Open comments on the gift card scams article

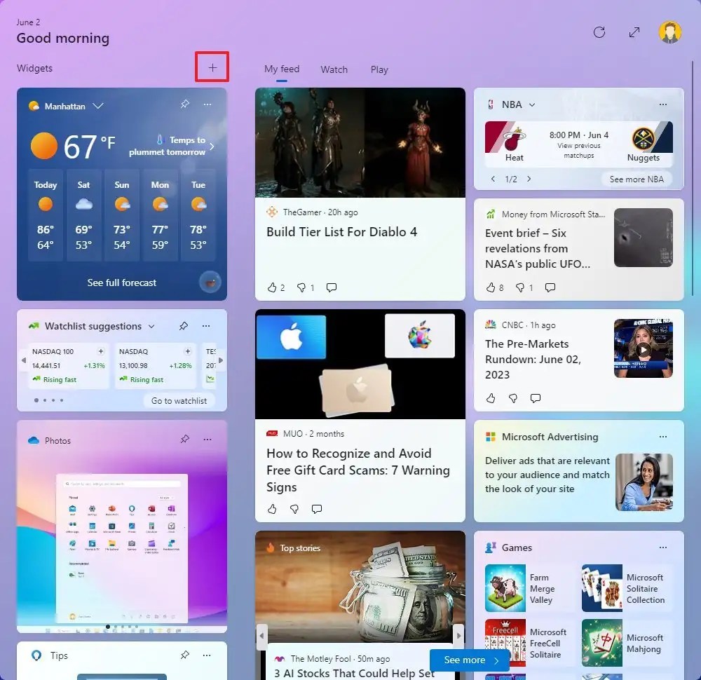click(317, 510)
